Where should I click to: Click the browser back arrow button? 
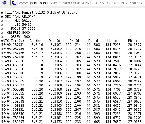[4, 2]
